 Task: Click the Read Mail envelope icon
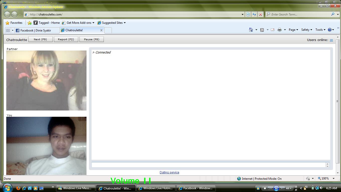pyautogui.click(x=273, y=30)
